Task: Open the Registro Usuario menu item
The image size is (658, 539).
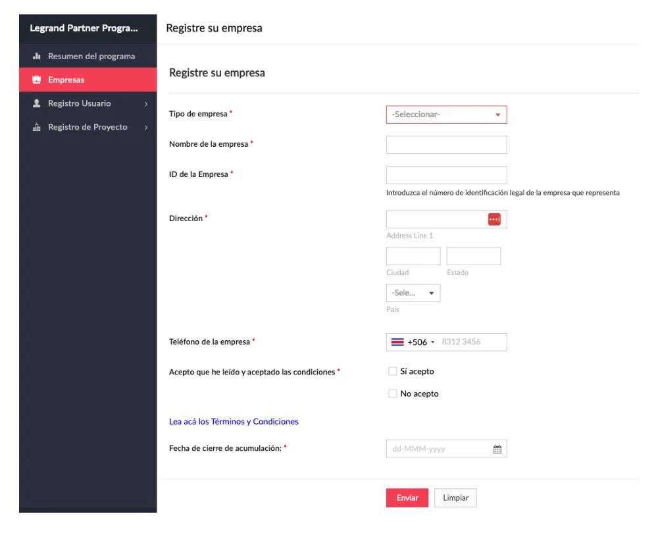Action: click(88, 103)
